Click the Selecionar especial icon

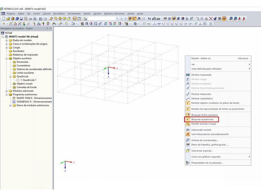point(188,151)
